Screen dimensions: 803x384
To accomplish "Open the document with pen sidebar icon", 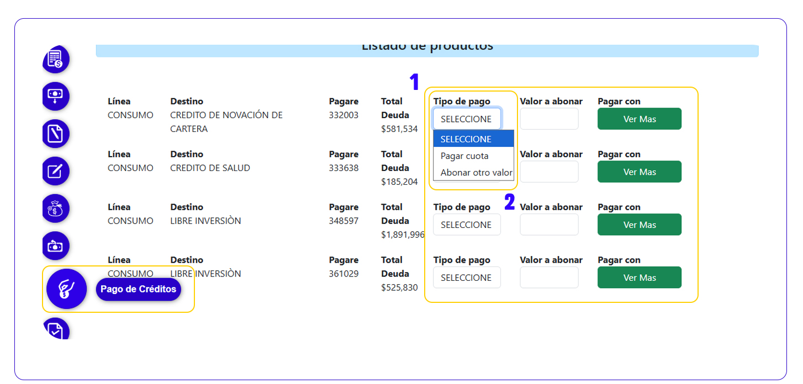I will (x=56, y=134).
